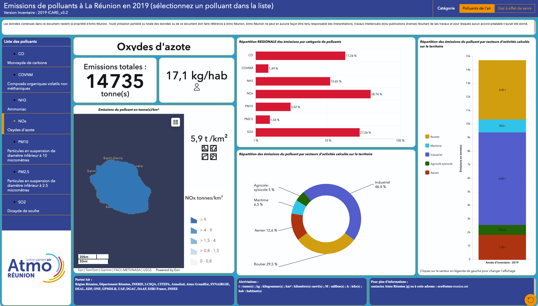Click the PM10 bar showing 3,02 %
The image size is (538, 306).
pos(273,107)
